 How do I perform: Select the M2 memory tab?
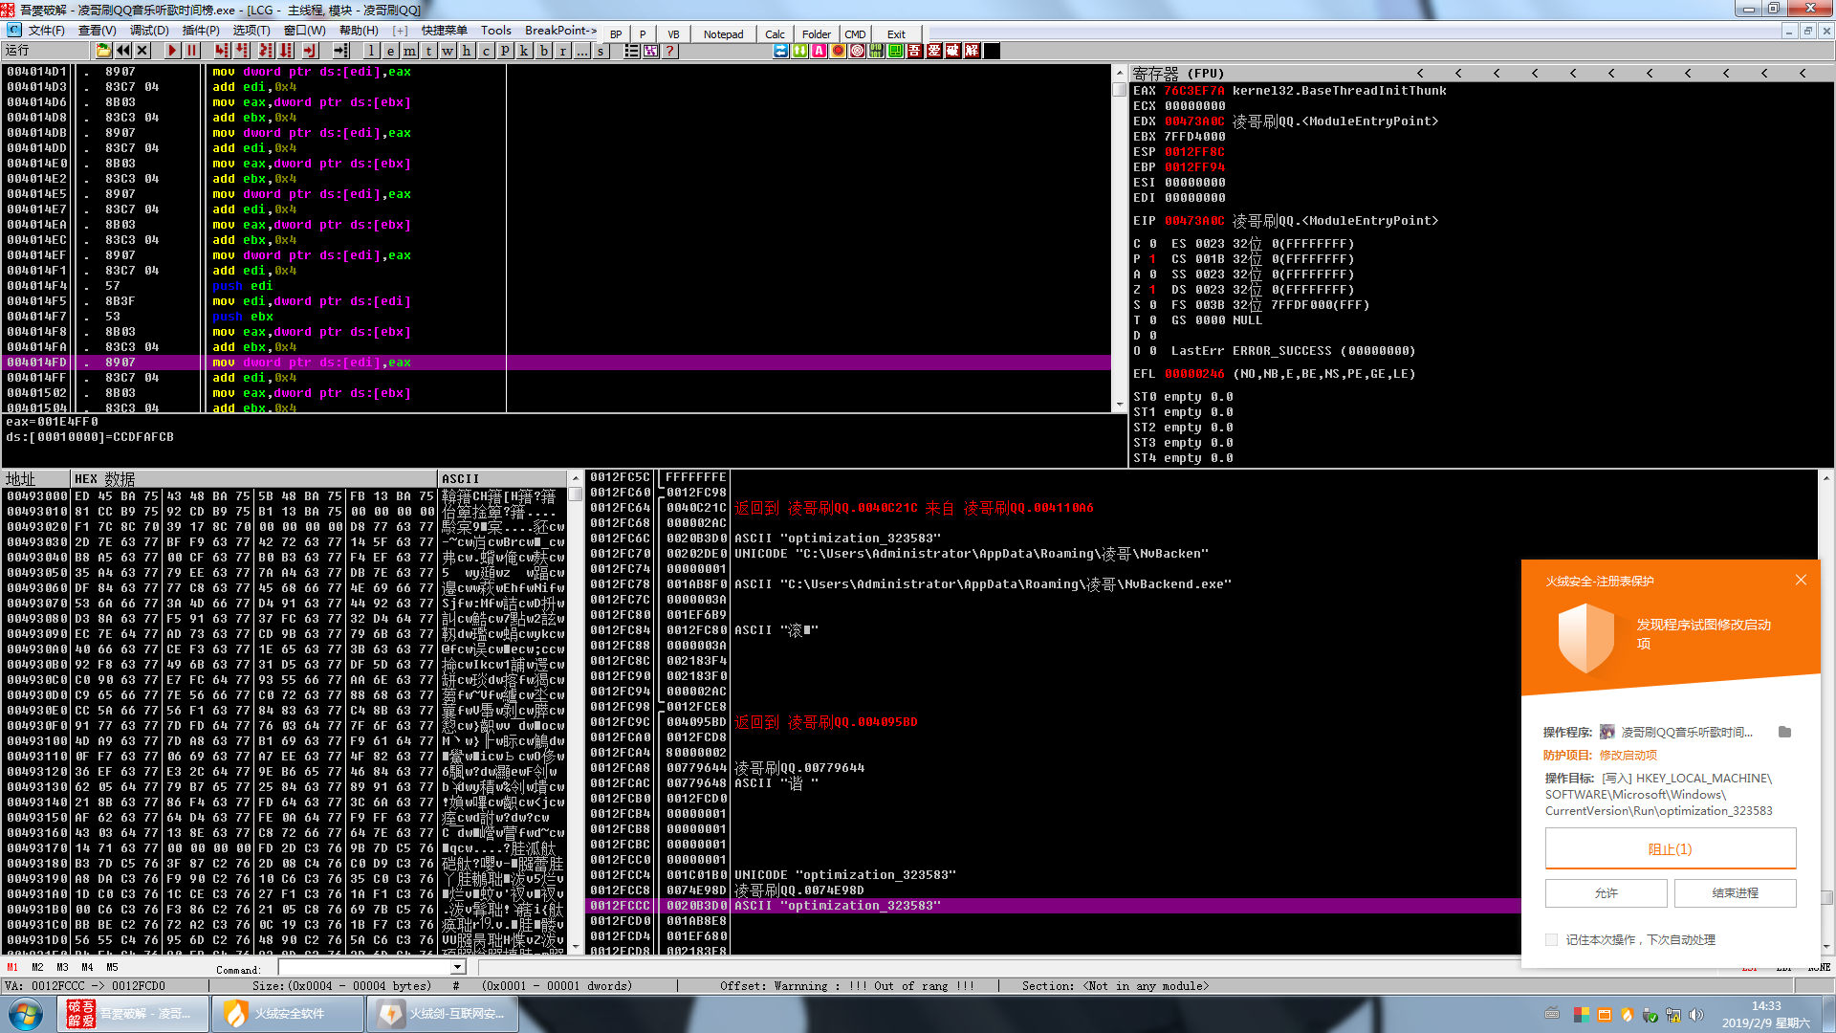[37, 968]
